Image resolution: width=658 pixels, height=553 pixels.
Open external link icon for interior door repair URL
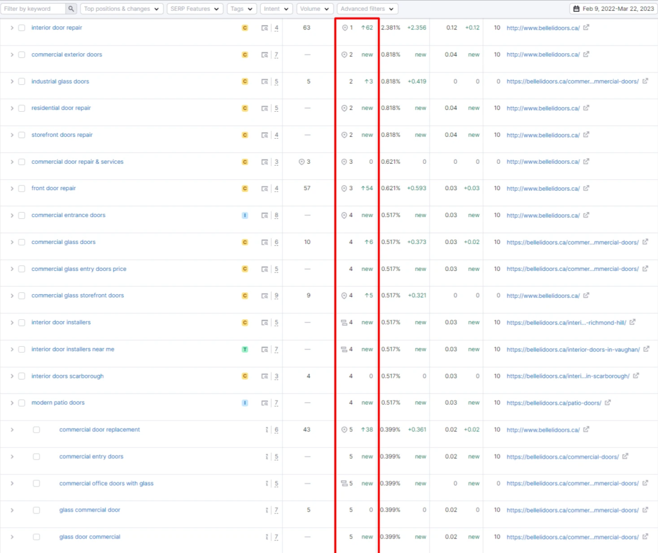[x=585, y=28]
